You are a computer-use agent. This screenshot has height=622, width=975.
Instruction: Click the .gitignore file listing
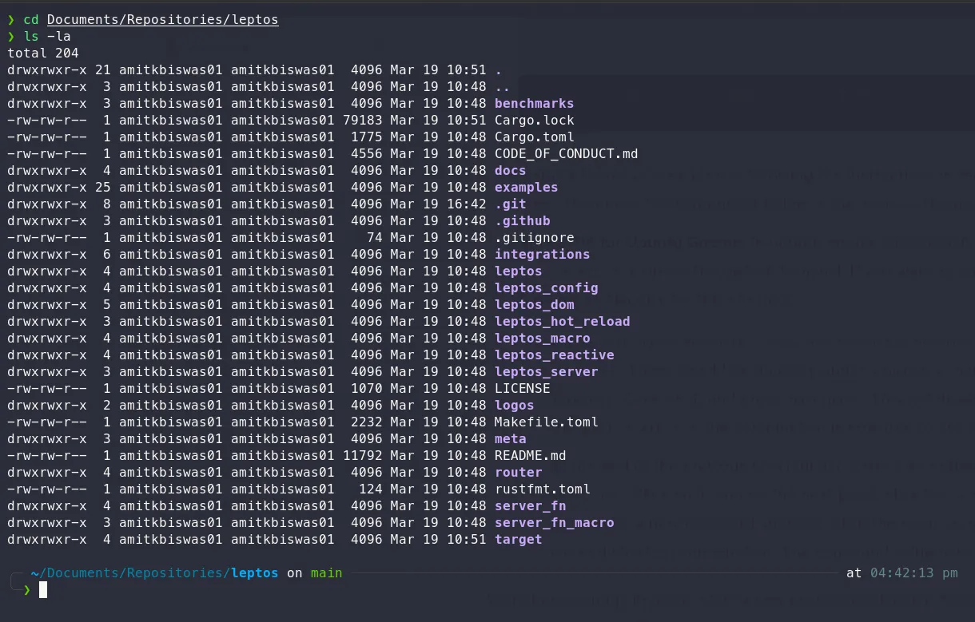[x=530, y=237]
